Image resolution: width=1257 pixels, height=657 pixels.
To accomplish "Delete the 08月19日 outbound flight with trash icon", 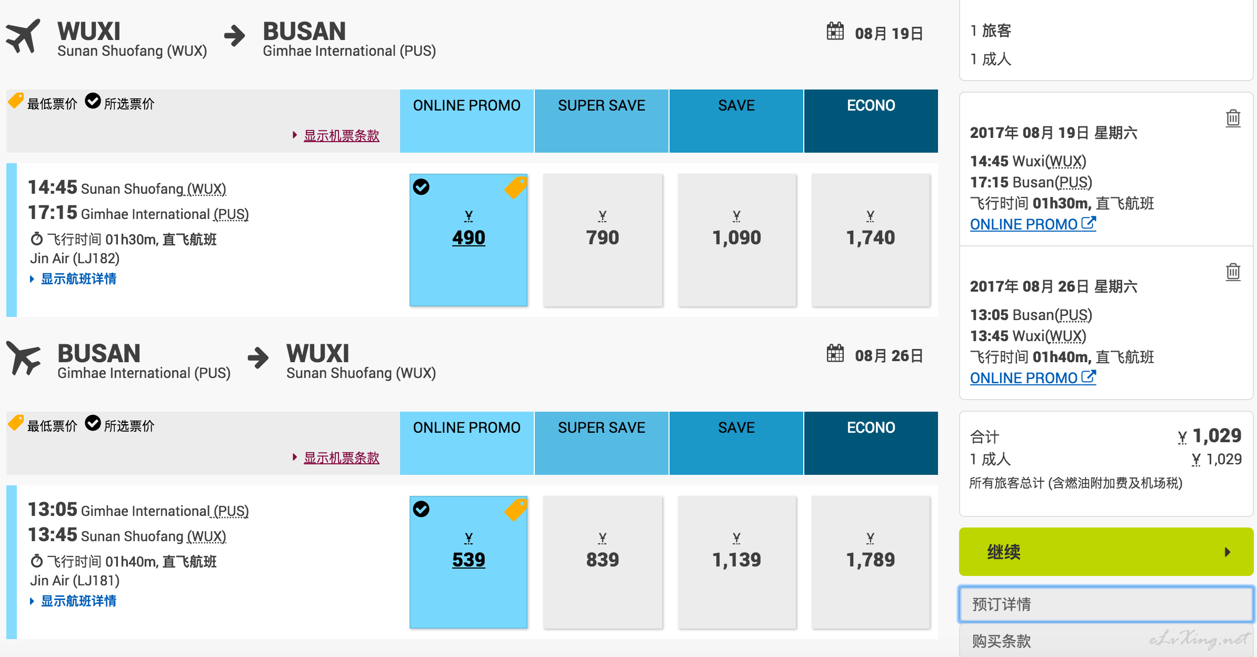I will [x=1233, y=118].
